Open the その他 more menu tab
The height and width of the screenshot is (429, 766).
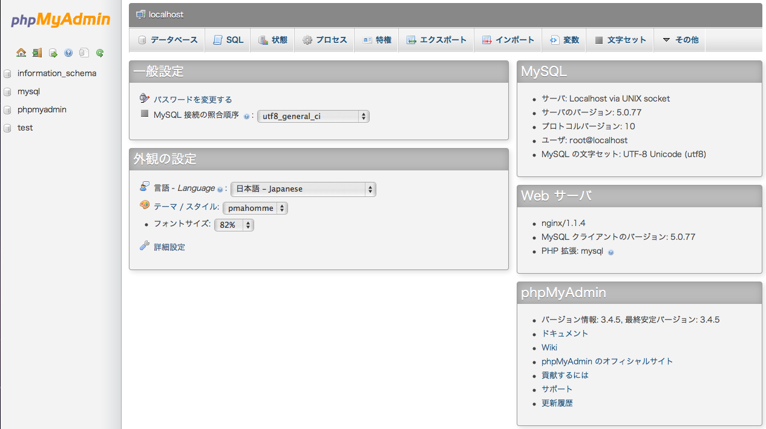pos(680,40)
